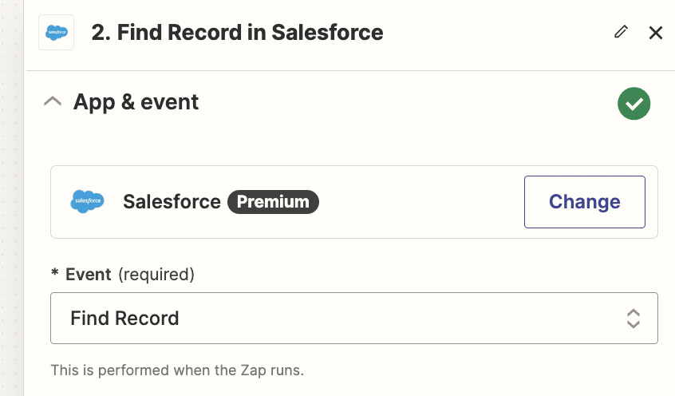Image resolution: width=675 pixels, height=396 pixels.
Task: Click the 'Find Record' text in the Event field
Action: [124, 319]
